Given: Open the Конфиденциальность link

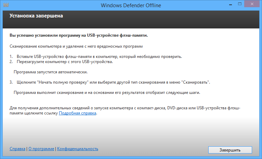Looking at the screenshot, I should coord(78,149).
